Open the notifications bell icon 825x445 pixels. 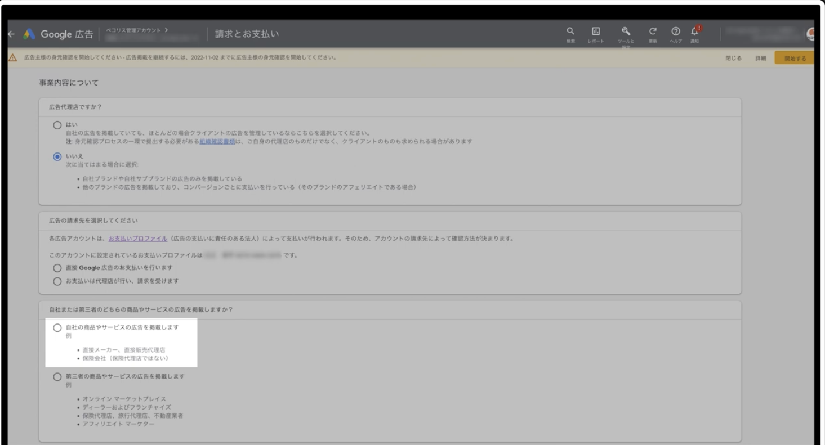(695, 32)
